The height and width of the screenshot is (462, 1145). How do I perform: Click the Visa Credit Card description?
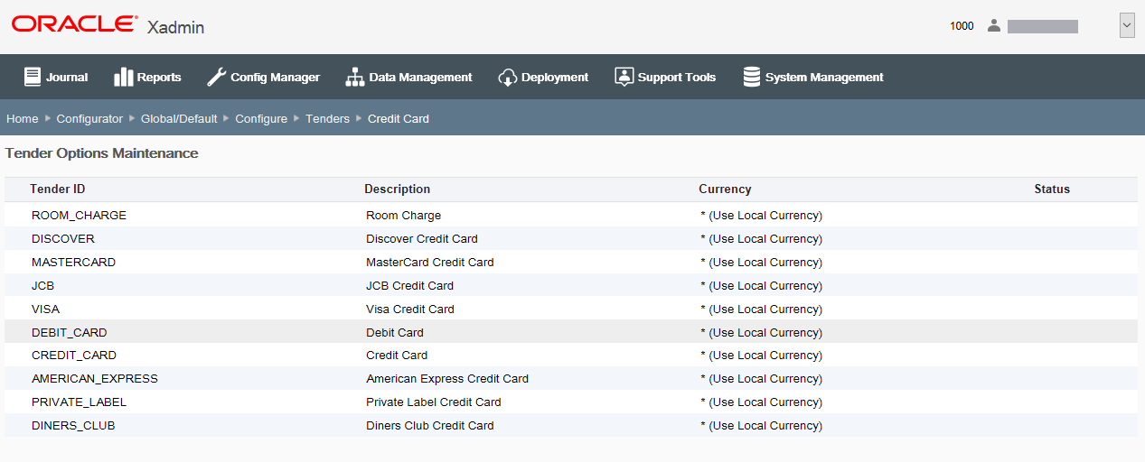coord(410,309)
